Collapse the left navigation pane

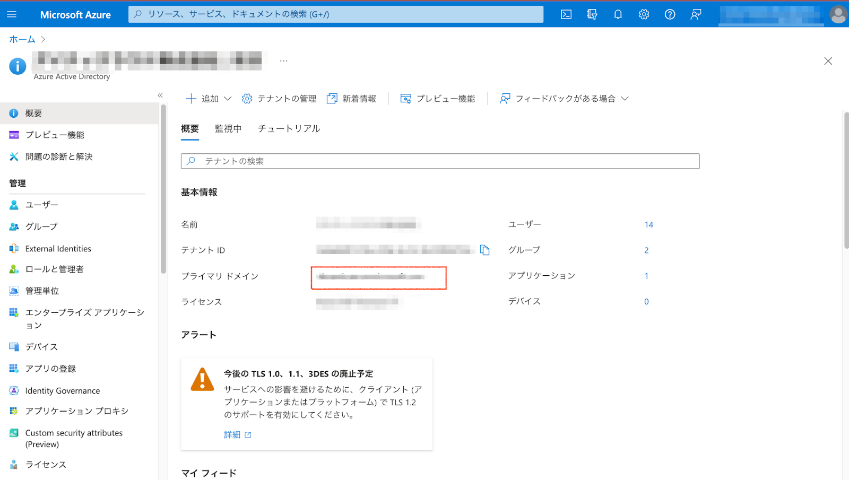pos(160,95)
